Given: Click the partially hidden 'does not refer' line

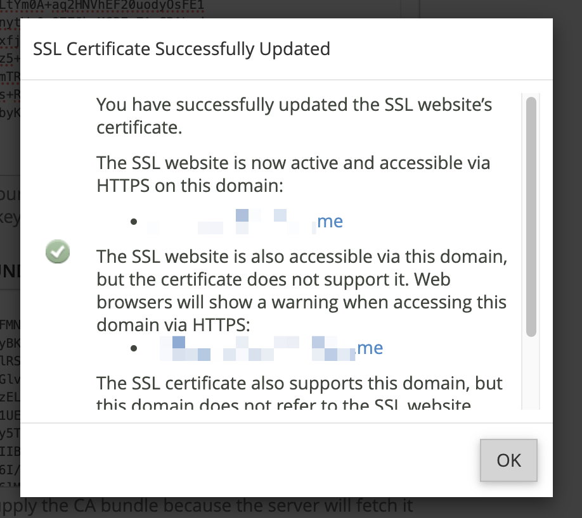Looking at the screenshot, I should click(283, 403).
